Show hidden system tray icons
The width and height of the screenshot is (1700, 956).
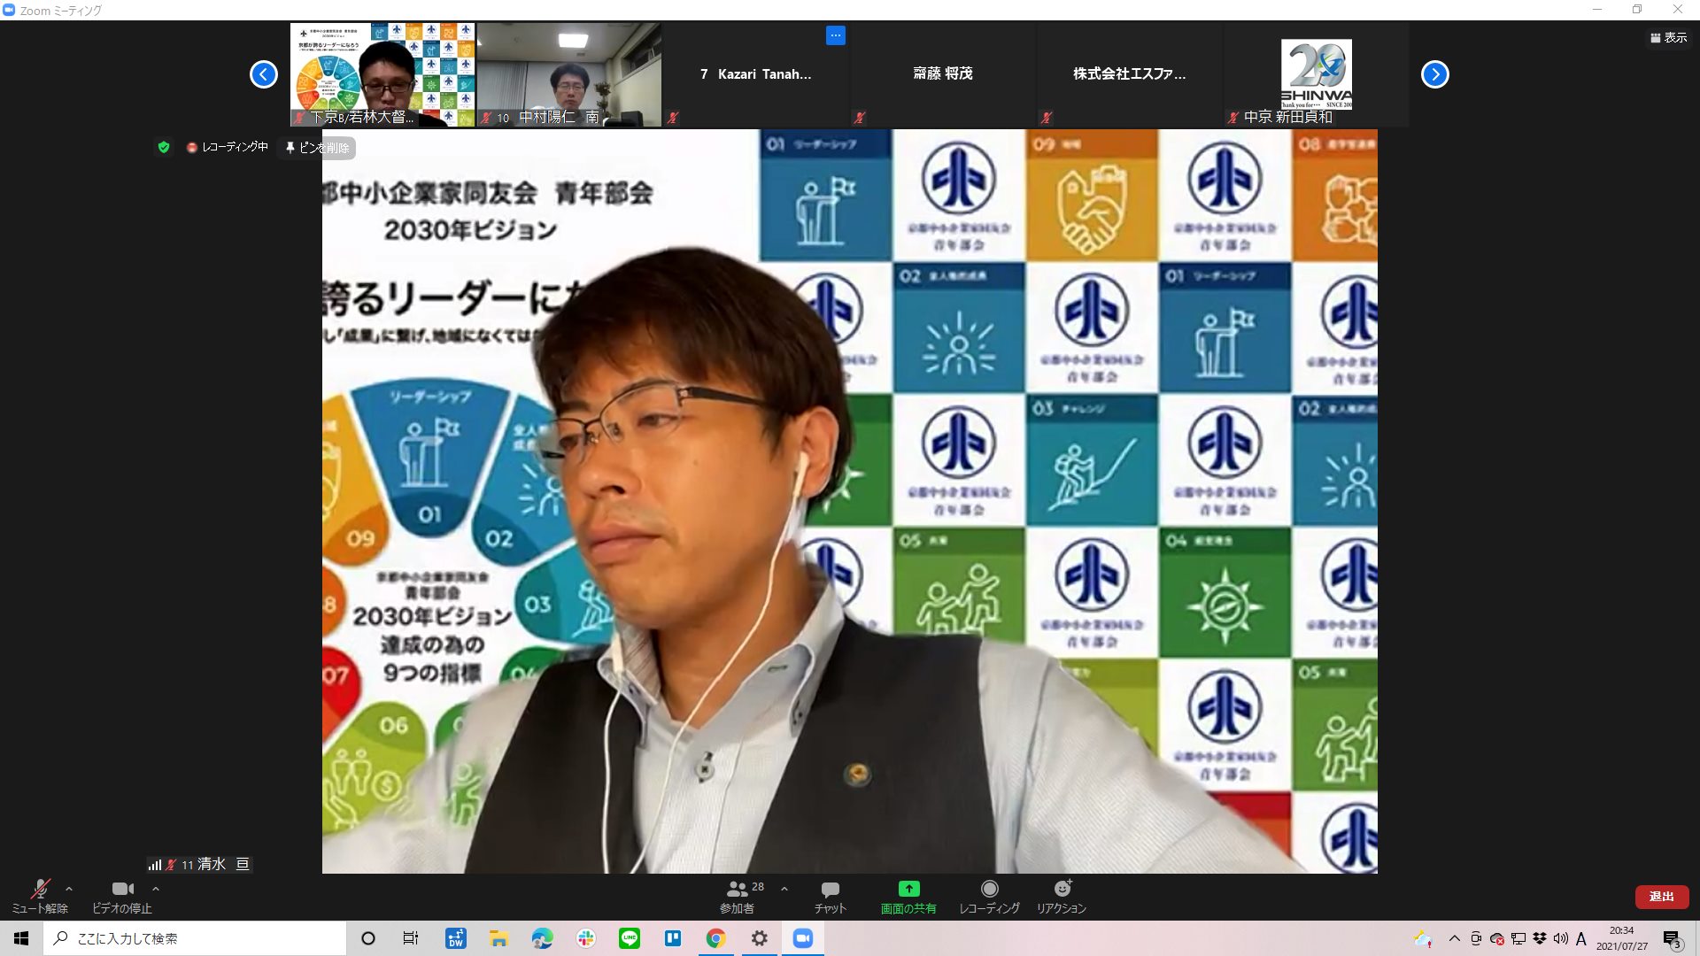pyautogui.click(x=1454, y=938)
